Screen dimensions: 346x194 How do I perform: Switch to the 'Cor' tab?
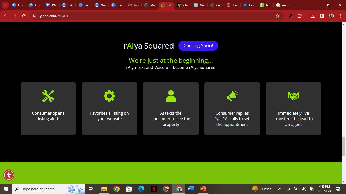[x=248, y=5]
